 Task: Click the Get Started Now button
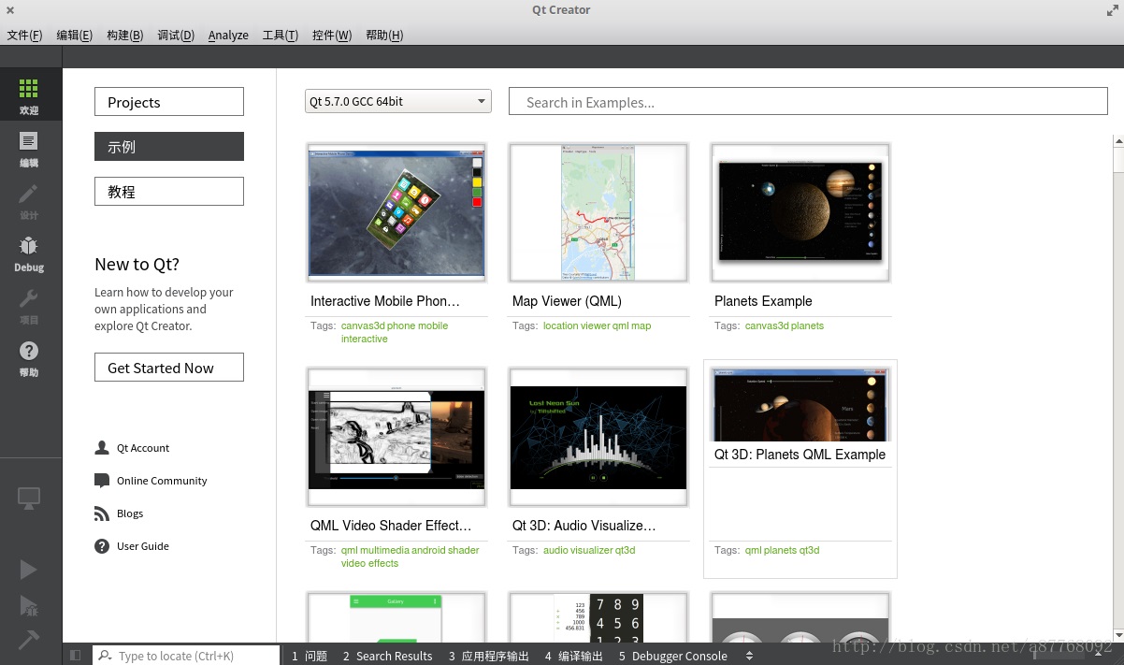(169, 368)
